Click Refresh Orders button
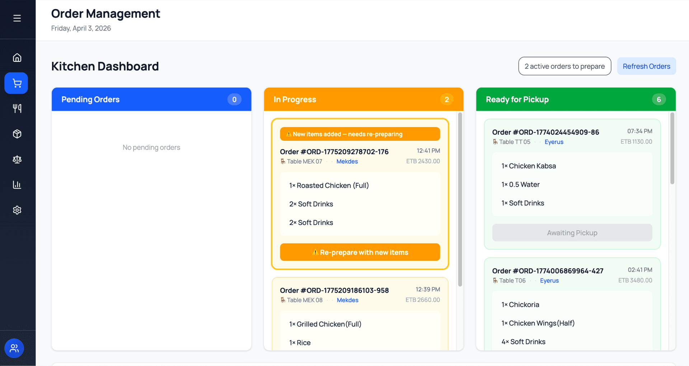 coord(646,66)
